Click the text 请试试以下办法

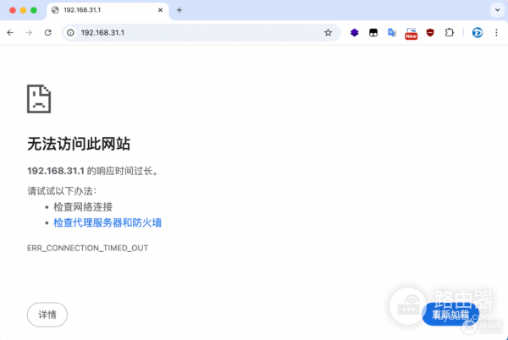(62, 191)
